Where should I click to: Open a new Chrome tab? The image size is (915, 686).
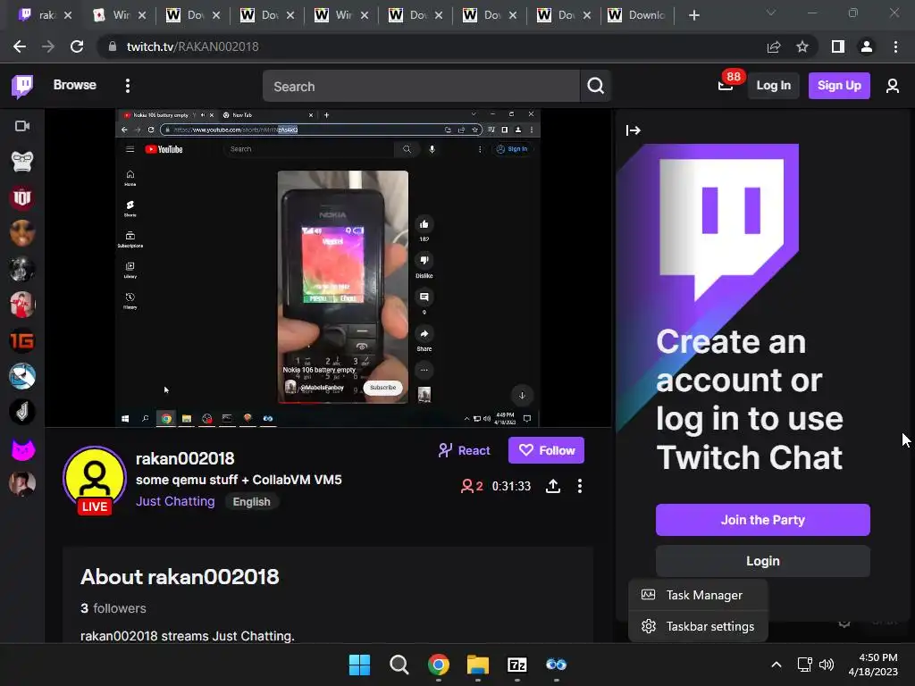point(693,15)
